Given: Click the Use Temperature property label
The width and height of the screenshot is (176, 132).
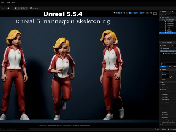Looking at the screenshot, I should click(165, 110).
